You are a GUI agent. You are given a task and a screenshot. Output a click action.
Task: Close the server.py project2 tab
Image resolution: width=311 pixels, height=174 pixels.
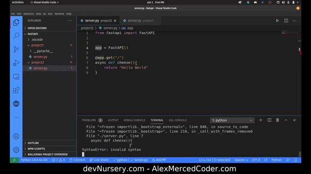coord(115,20)
